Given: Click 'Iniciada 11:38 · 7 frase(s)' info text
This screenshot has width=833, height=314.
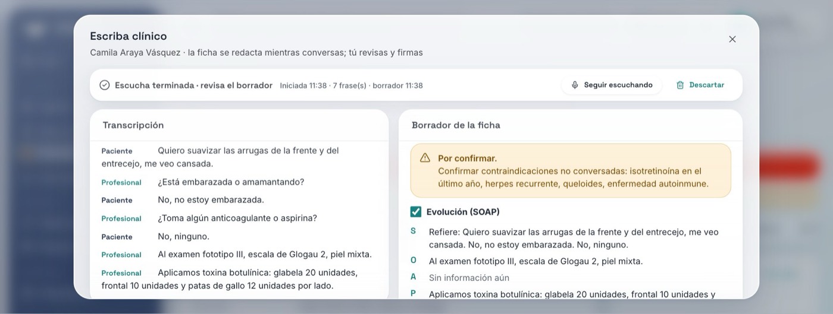Looking at the screenshot, I should click(x=323, y=85).
